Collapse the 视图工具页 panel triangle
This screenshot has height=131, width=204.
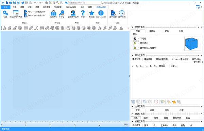click(x=132, y=27)
